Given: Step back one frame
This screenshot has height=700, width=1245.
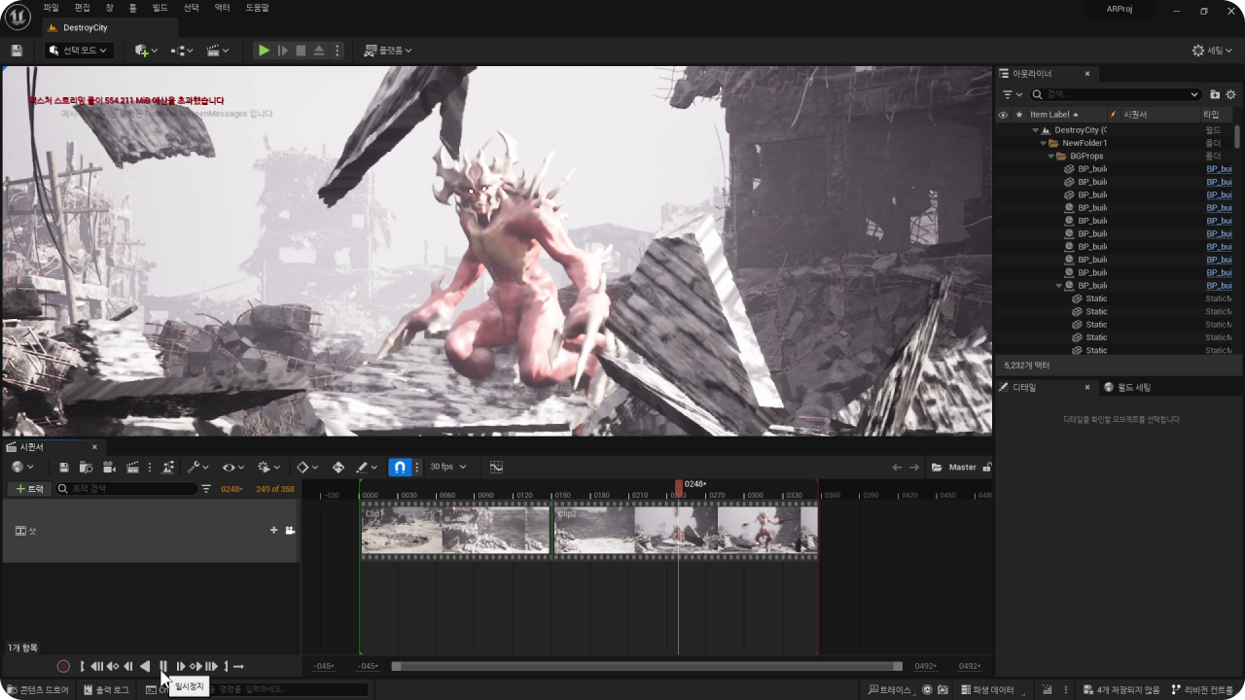Looking at the screenshot, I should [x=128, y=666].
